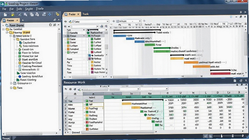The image size is (249, 140).
Task: Open the Eagle menu
Action: 29,9
